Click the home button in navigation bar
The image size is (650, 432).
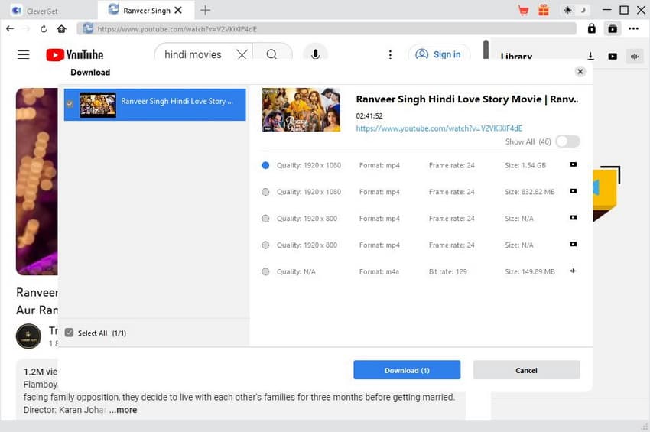coord(61,28)
